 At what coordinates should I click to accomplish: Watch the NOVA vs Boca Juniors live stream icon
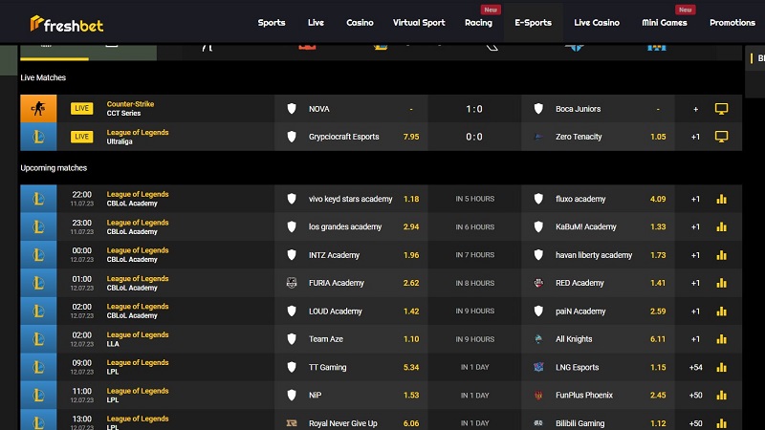click(x=721, y=108)
